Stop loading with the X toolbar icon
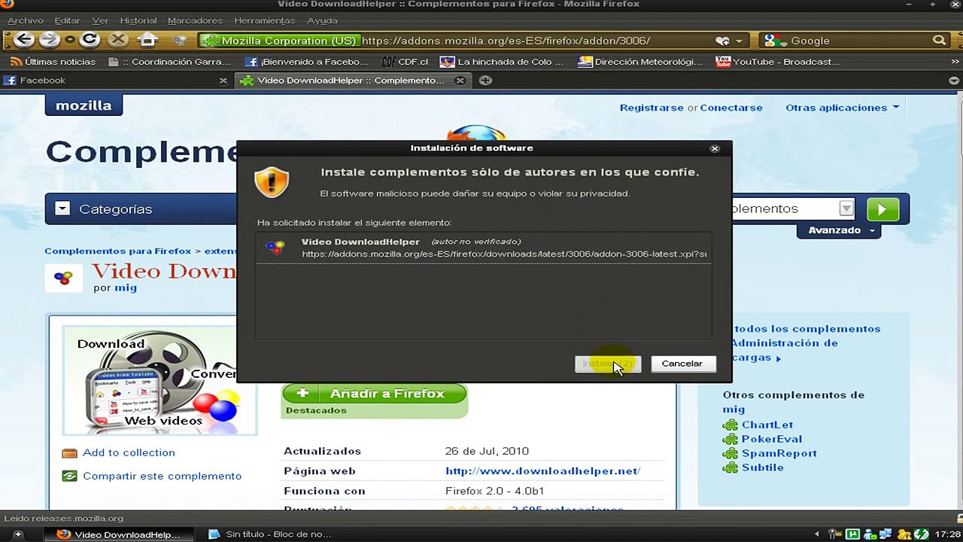963x542 pixels. pyautogui.click(x=118, y=40)
